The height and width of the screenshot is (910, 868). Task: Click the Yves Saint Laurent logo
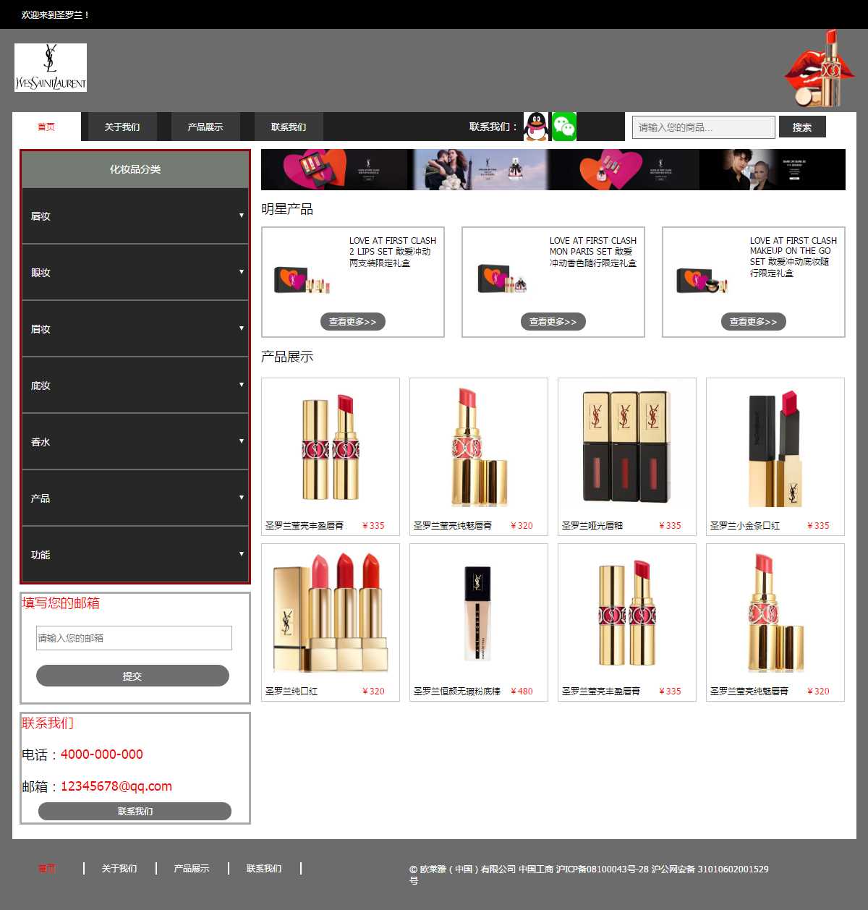pos(51,67)
